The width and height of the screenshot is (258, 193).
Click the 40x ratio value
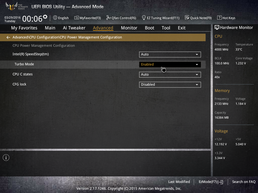point(217,77)
